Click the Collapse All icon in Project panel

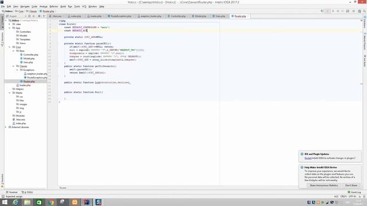click(x=33, y=16)
